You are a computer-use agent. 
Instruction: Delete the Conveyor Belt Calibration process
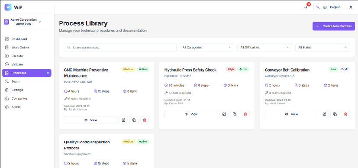pos(345,114)
